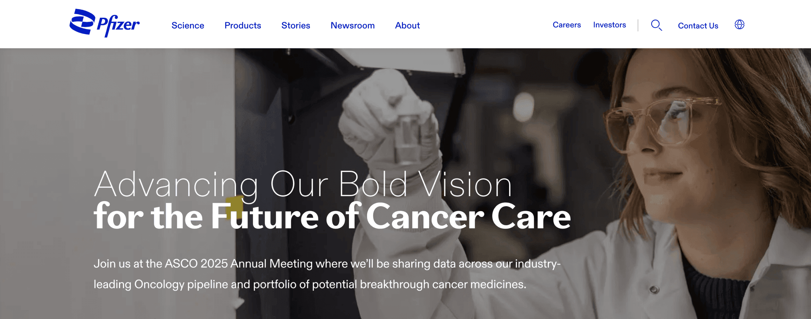Screen dimensions: 811x319
Task: Click the divider beside Investors link
Action: (638, 25)
